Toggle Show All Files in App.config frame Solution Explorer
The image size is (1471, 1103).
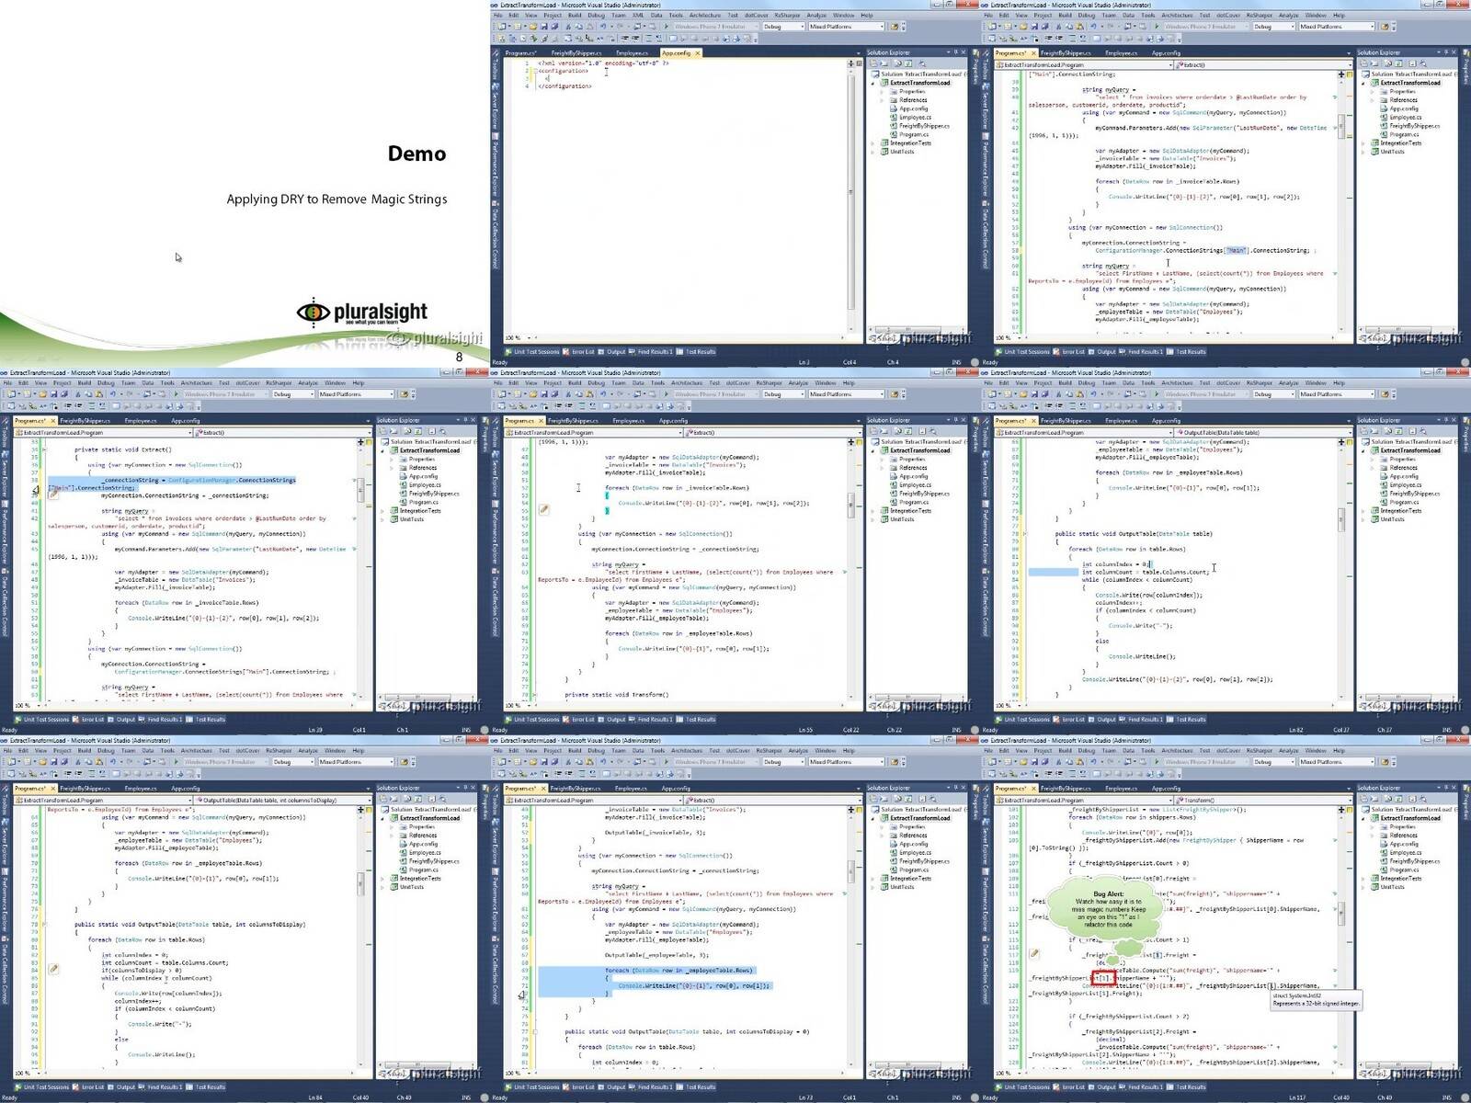[883, 63]
